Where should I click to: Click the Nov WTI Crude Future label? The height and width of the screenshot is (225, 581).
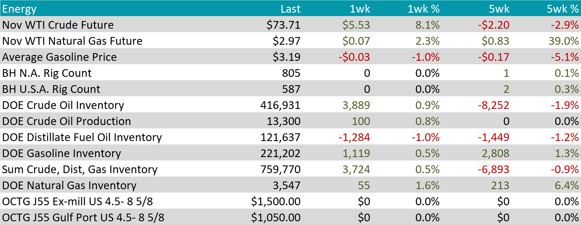[x=58, y=25]
